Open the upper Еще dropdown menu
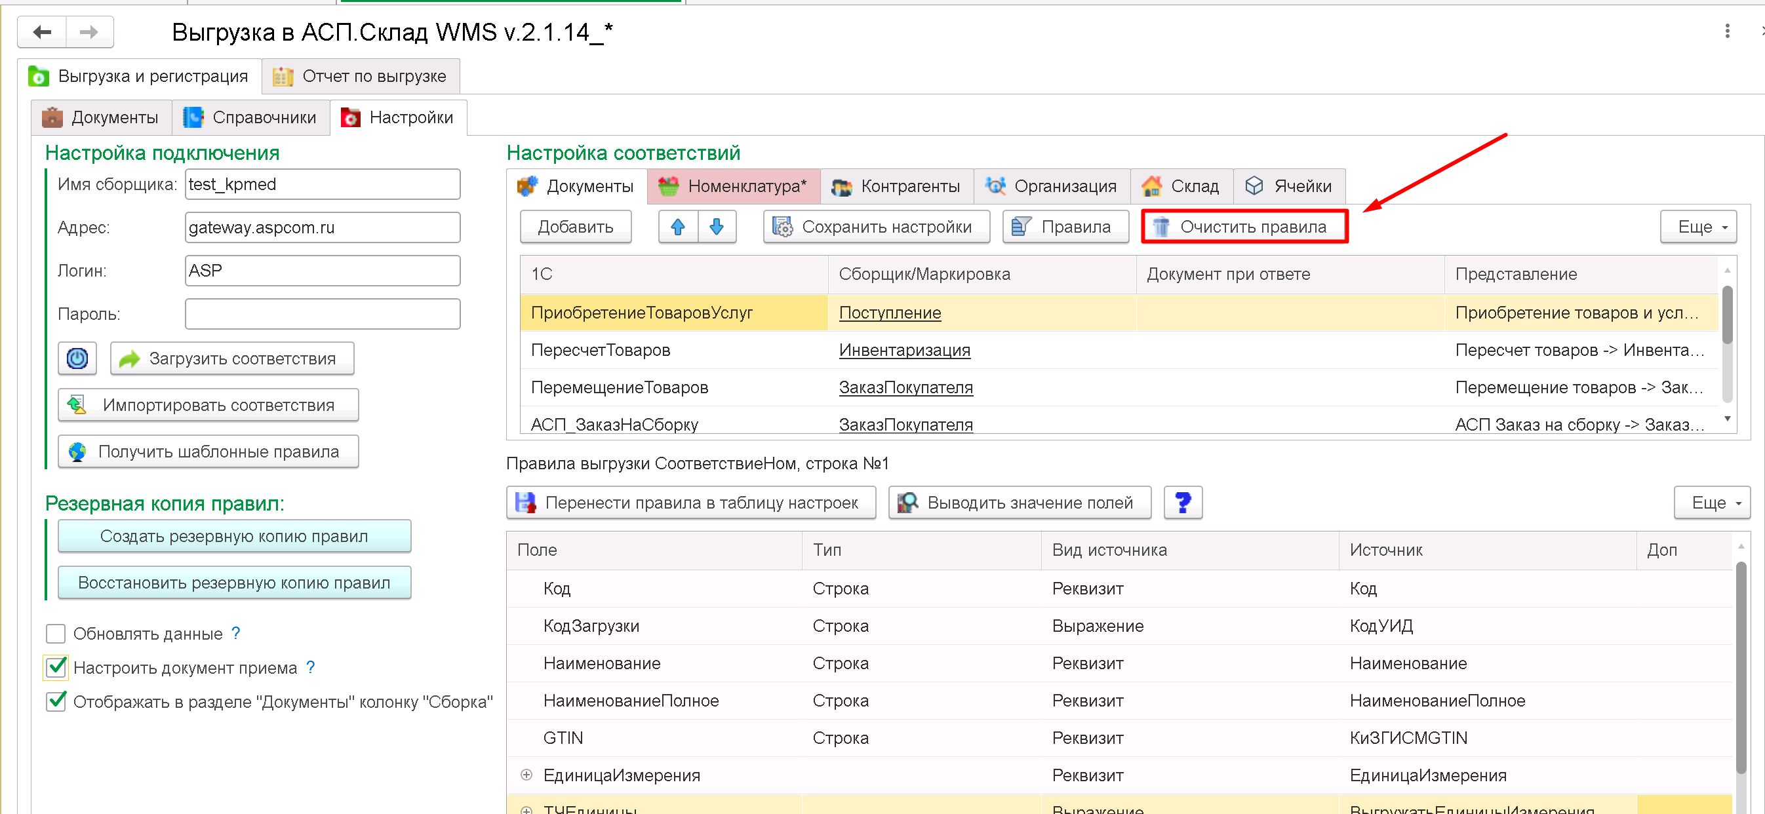The image size is (1765, 814). point(1698,227)
